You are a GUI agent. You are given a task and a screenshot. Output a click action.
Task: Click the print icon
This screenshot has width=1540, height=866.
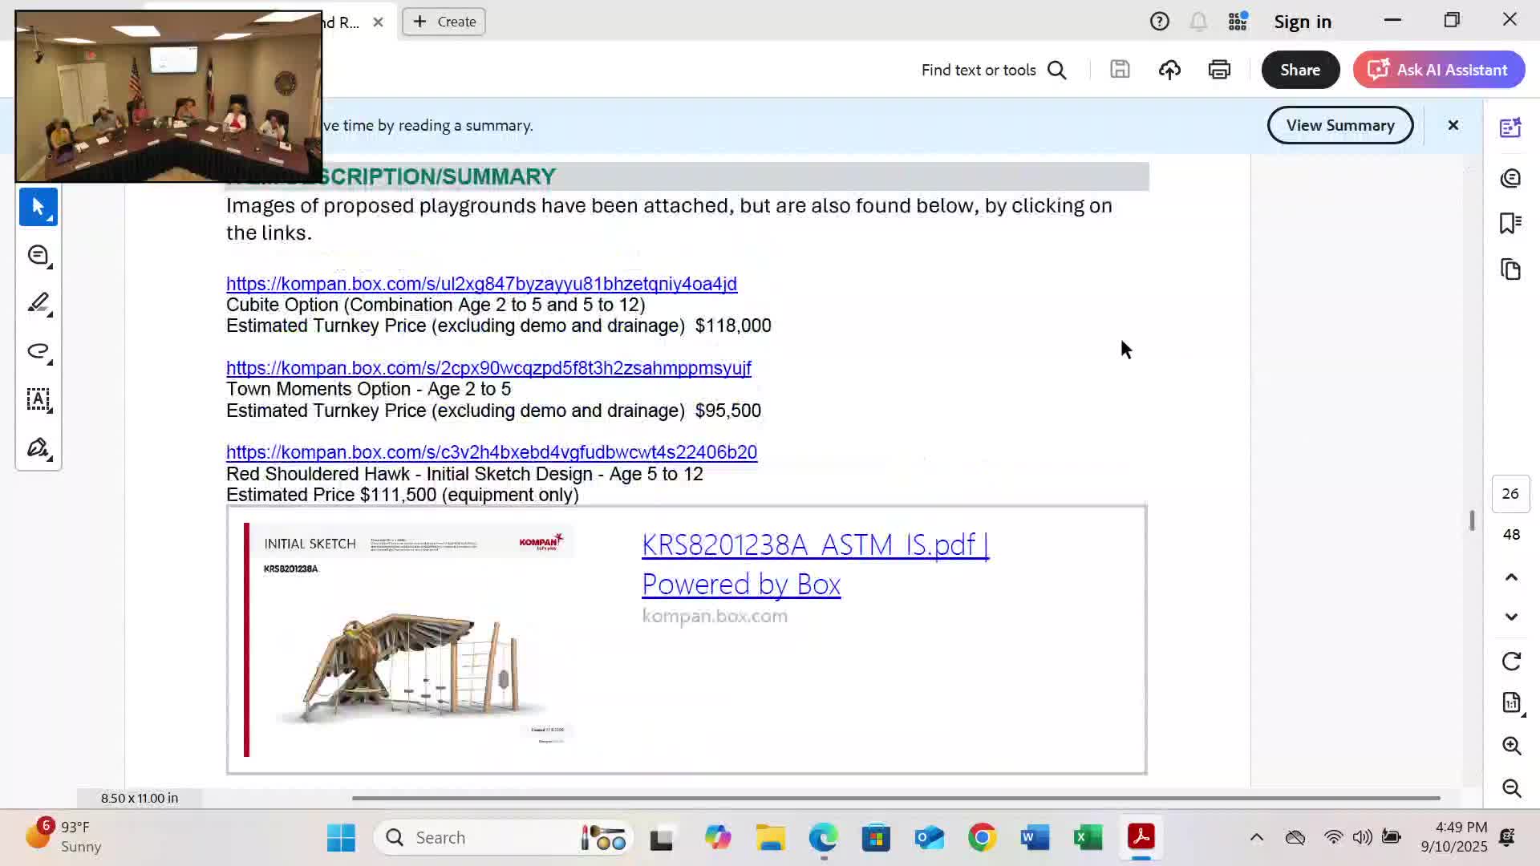[x=1219, y=70]
